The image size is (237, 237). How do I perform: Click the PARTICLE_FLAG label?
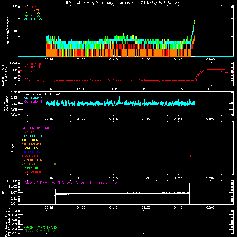point(33,160)
